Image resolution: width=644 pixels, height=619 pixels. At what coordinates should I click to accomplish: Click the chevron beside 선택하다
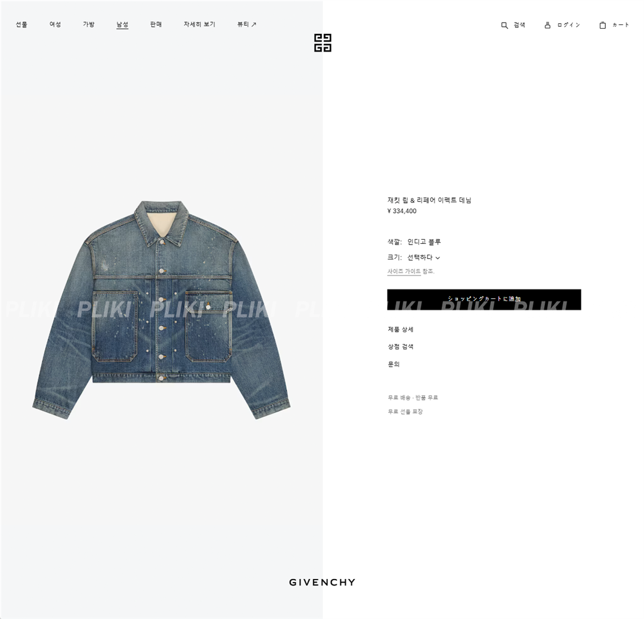coord(438,258)
